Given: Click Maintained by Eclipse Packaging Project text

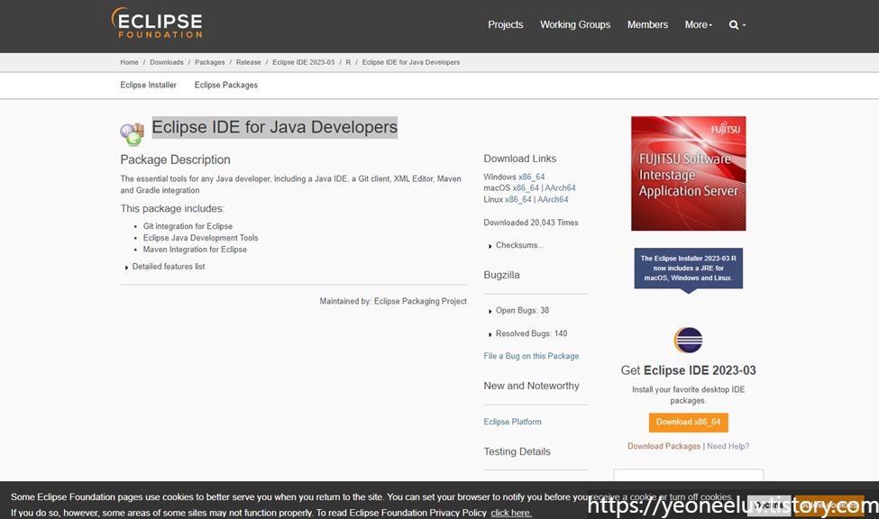Looking at the screenshot, I should [393, 301].
